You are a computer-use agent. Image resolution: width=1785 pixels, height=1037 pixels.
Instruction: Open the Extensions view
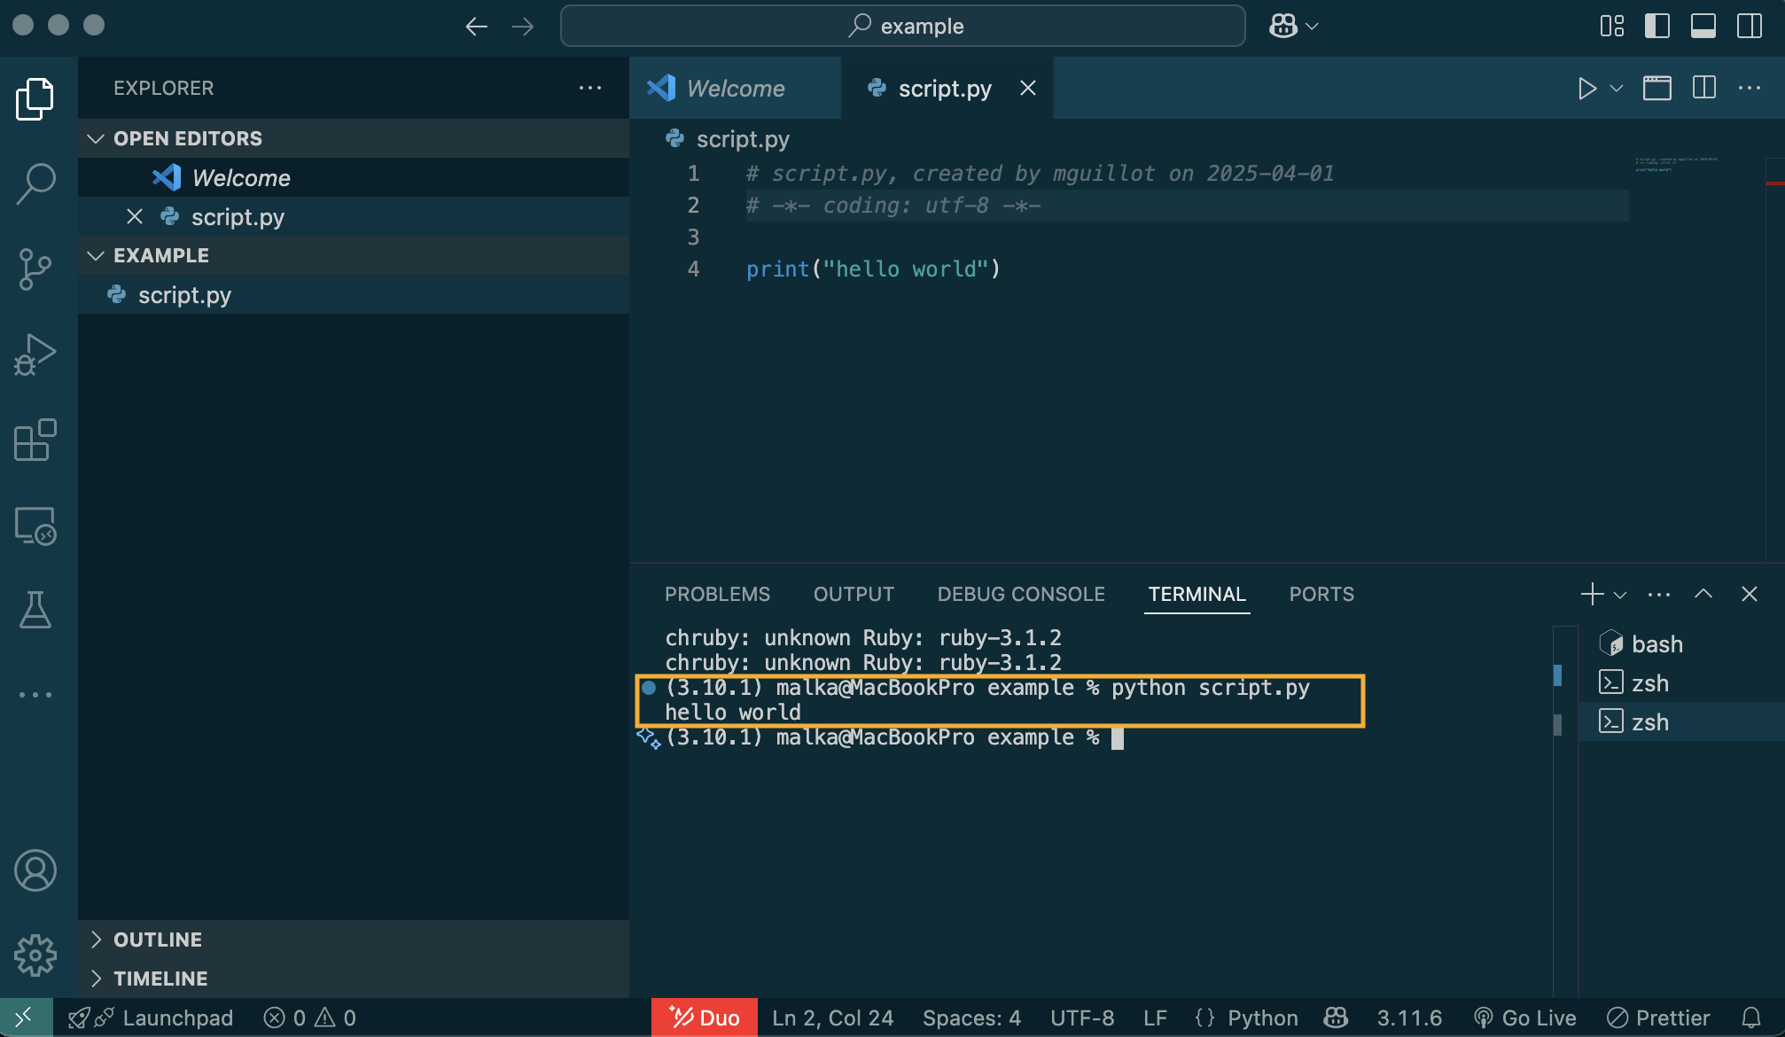(35, 441)
